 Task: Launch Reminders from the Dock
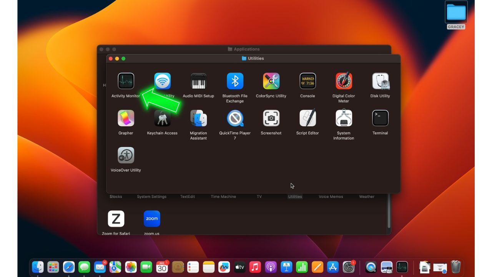[193, 267]
